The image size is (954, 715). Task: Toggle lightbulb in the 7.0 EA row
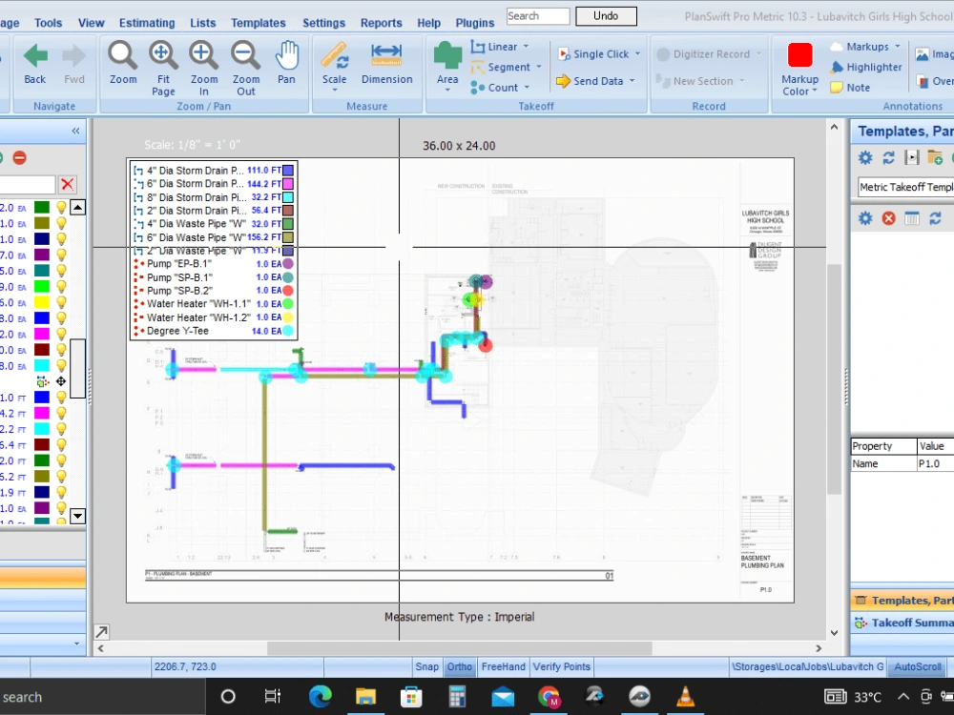[61, 255]
